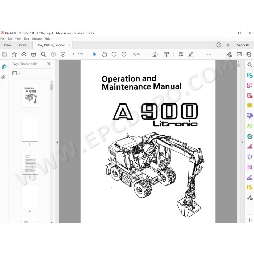
Task: Click the document vertical scrollbar handle
Action: (x=238, y=65)
